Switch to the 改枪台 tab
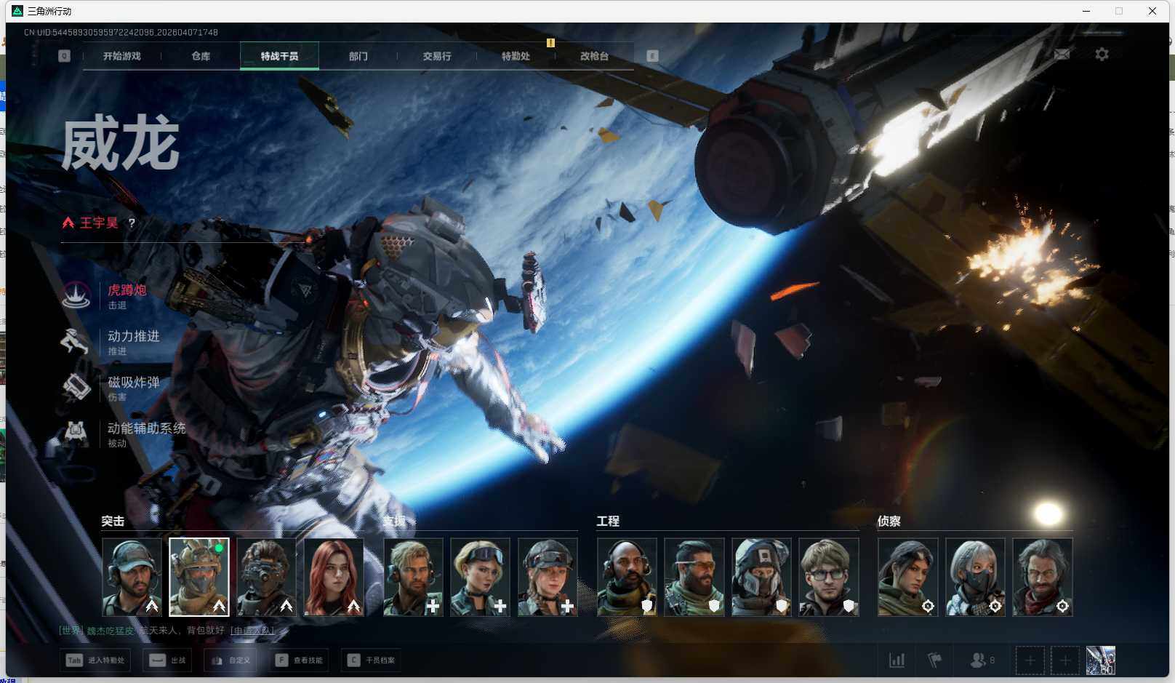The width and height of the screenshot is (1175, 683). coord(594,56)
